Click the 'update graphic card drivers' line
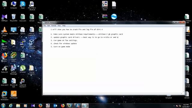 [85, 37]
